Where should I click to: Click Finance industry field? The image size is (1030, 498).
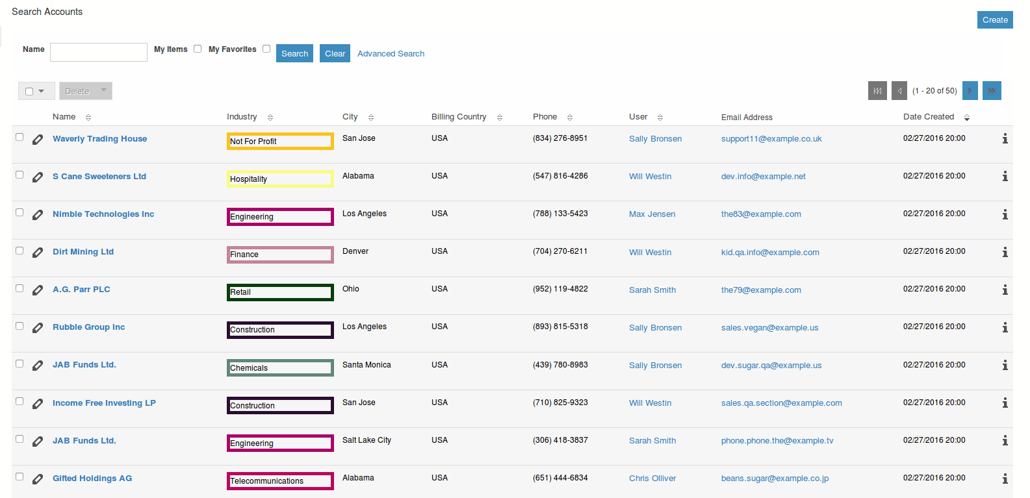click(x=280, y=255)
